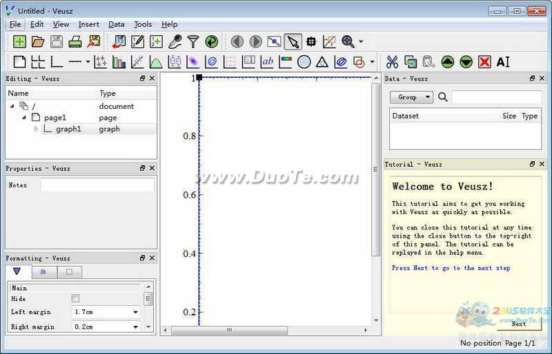
Task: Go to previous page arrow
Action: 237,42
